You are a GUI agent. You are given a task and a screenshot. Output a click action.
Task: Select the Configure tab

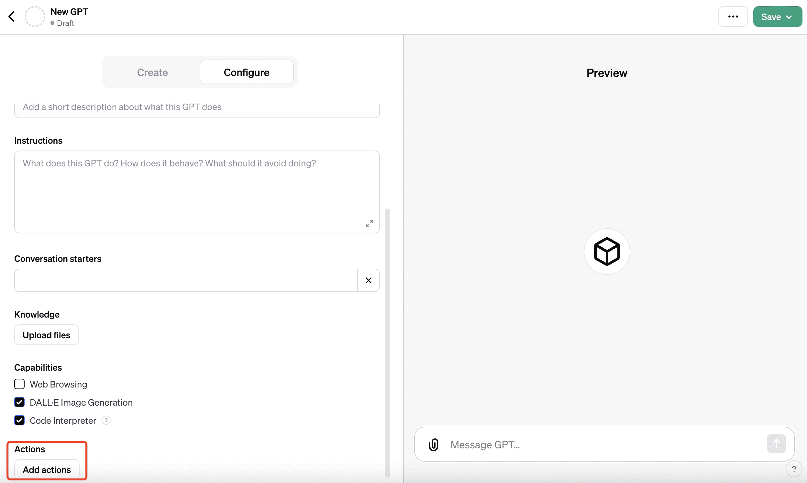tap(247, 72)
